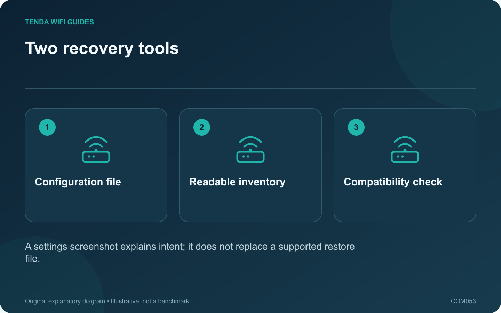Select the Readable inventory card title
Viewport: 501px width, 313px height.
pyautogui.click(x=237, y=182)
